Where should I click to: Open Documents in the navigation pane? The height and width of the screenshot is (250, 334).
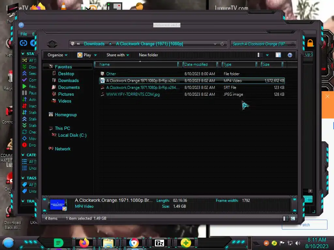click(x=69, y=87)
